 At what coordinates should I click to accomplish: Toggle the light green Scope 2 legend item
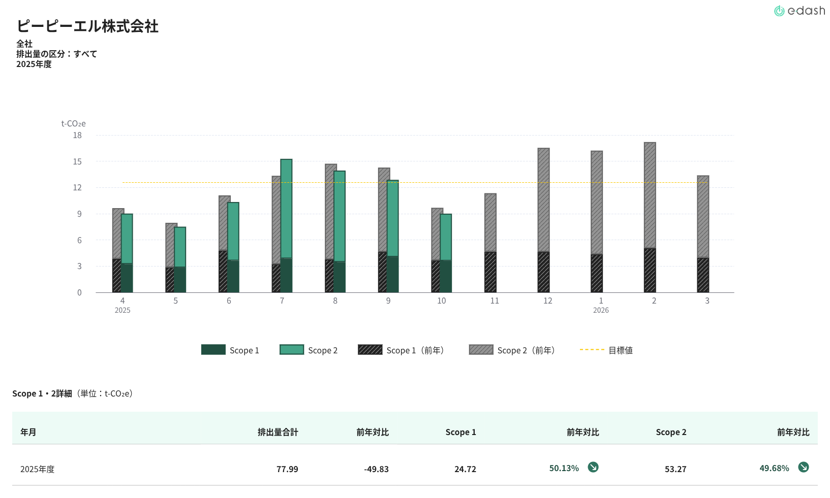click(x=309, y=350)
